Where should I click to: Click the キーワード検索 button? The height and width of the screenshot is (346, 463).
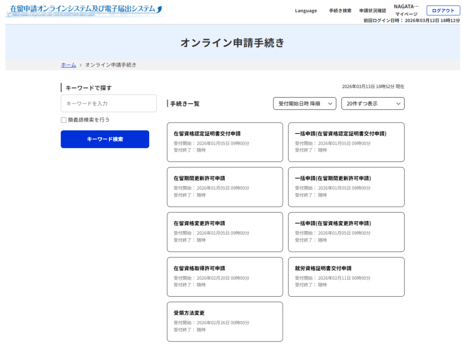[105, 139]
